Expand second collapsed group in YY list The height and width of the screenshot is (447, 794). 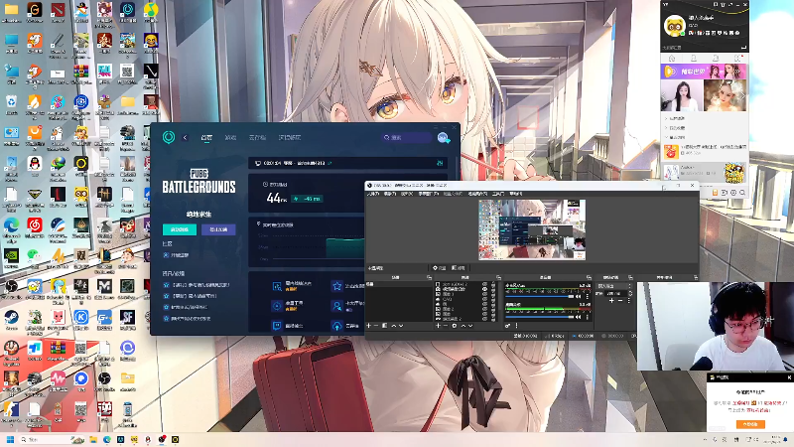coord(666,128)
